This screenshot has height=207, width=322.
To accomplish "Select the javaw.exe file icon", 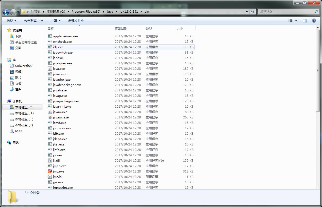I will (x=50, y=112).
